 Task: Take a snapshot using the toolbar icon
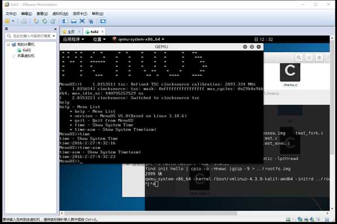pos(36,21)
